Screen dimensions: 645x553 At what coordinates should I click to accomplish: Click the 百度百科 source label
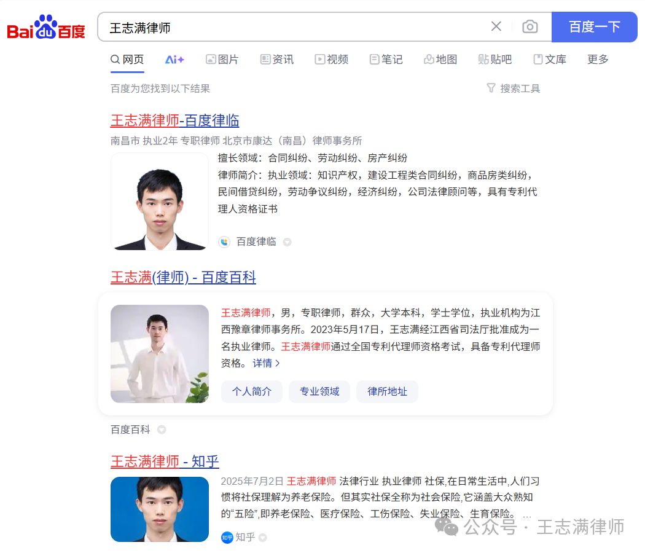click(130, 430)
